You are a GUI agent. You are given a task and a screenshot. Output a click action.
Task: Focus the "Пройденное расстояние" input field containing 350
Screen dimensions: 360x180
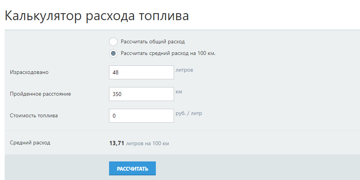(x=141, y=94)
